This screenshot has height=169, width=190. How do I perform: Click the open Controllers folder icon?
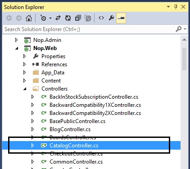tap(36, 89)
